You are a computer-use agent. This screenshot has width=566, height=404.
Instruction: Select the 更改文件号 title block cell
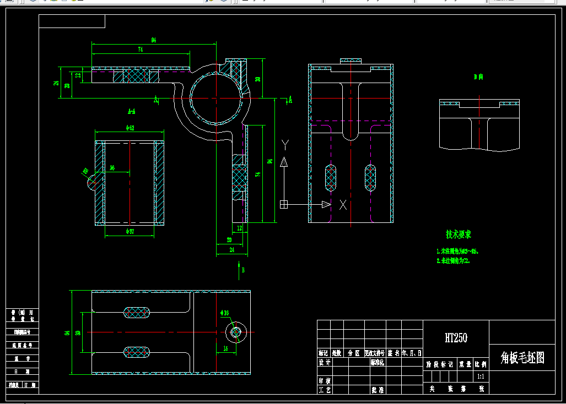pyautogui.click(x=375, y=353)
